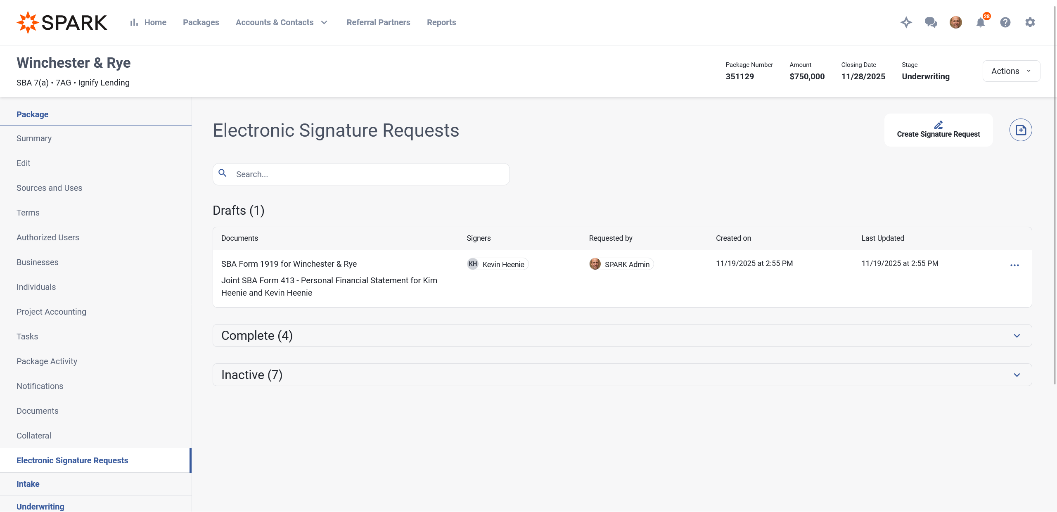Click the add document icon button
Screen dimensions: 1057x512
pos(1021,130)
